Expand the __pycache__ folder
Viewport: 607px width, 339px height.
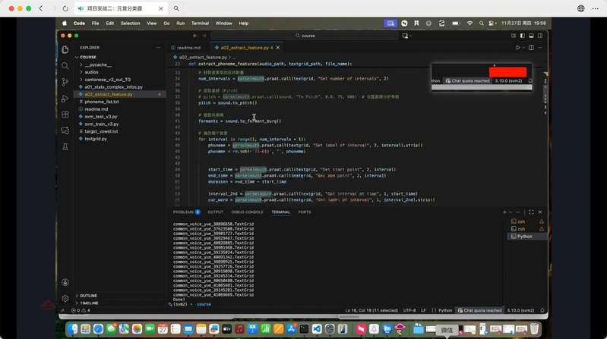98,64
